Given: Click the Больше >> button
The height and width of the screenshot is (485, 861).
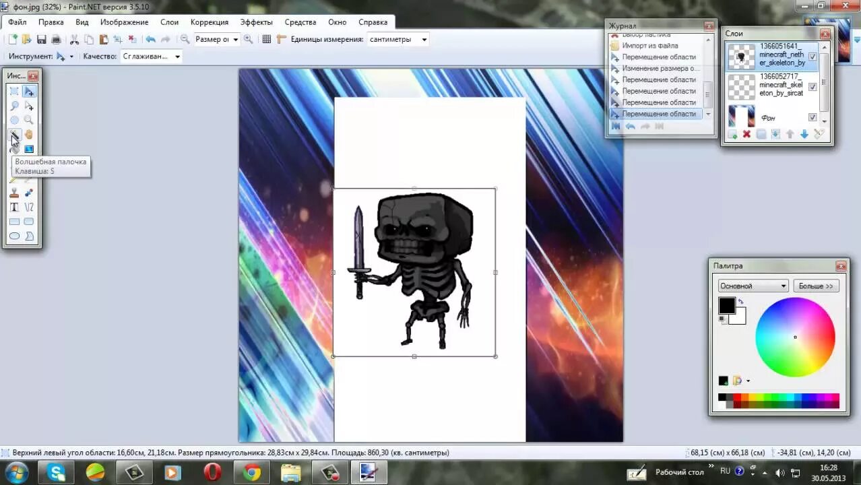Looking at the screenshot, I should tap(816, 286).
